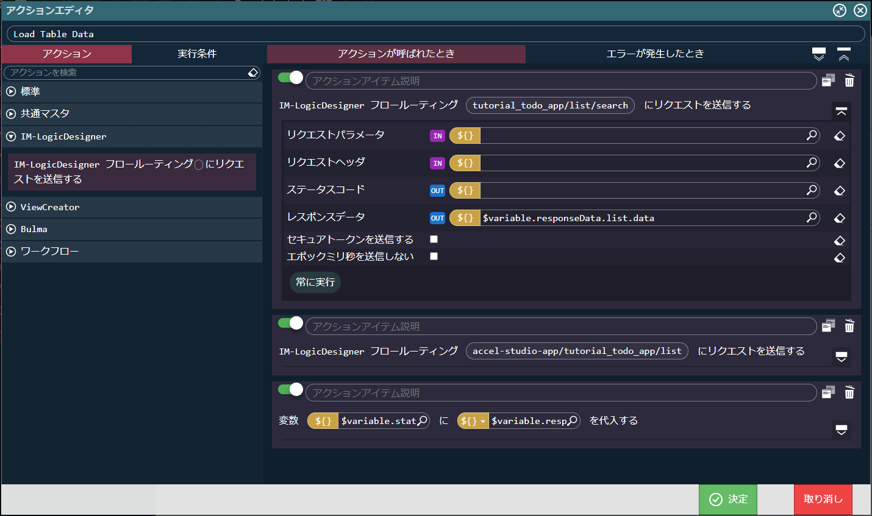Expand the 変数 assignment item details

pos(842,430)
